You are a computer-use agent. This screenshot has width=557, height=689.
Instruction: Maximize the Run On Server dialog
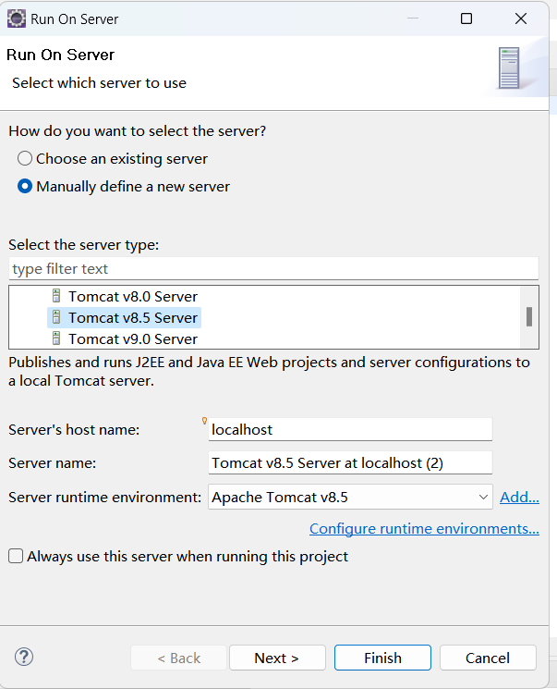466,18
